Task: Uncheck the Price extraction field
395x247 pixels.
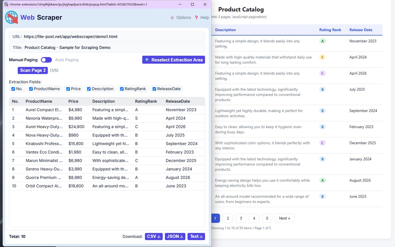Action: (x=68, y=89)
